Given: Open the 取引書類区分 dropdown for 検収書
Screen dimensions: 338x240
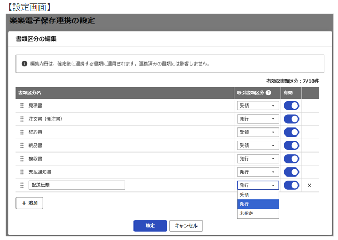Looking at the screenshot, I should (x=258, y=159).
